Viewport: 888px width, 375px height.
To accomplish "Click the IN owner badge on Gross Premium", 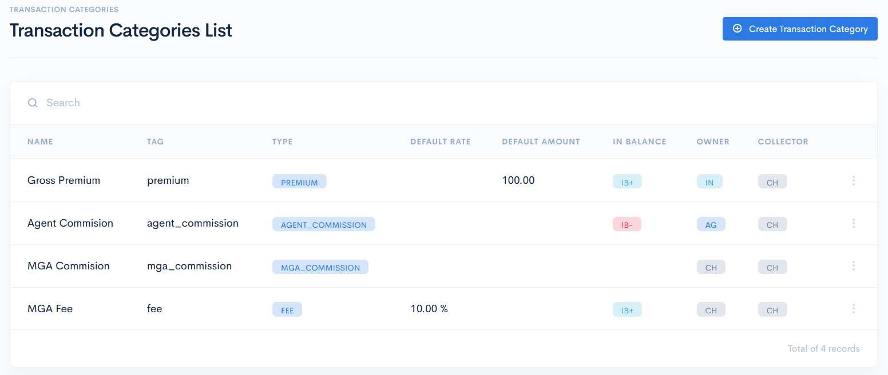I will (x=711, y=181).
